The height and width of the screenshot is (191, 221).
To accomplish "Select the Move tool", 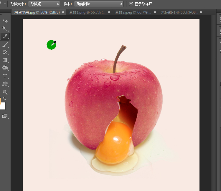I will point(5,21).
